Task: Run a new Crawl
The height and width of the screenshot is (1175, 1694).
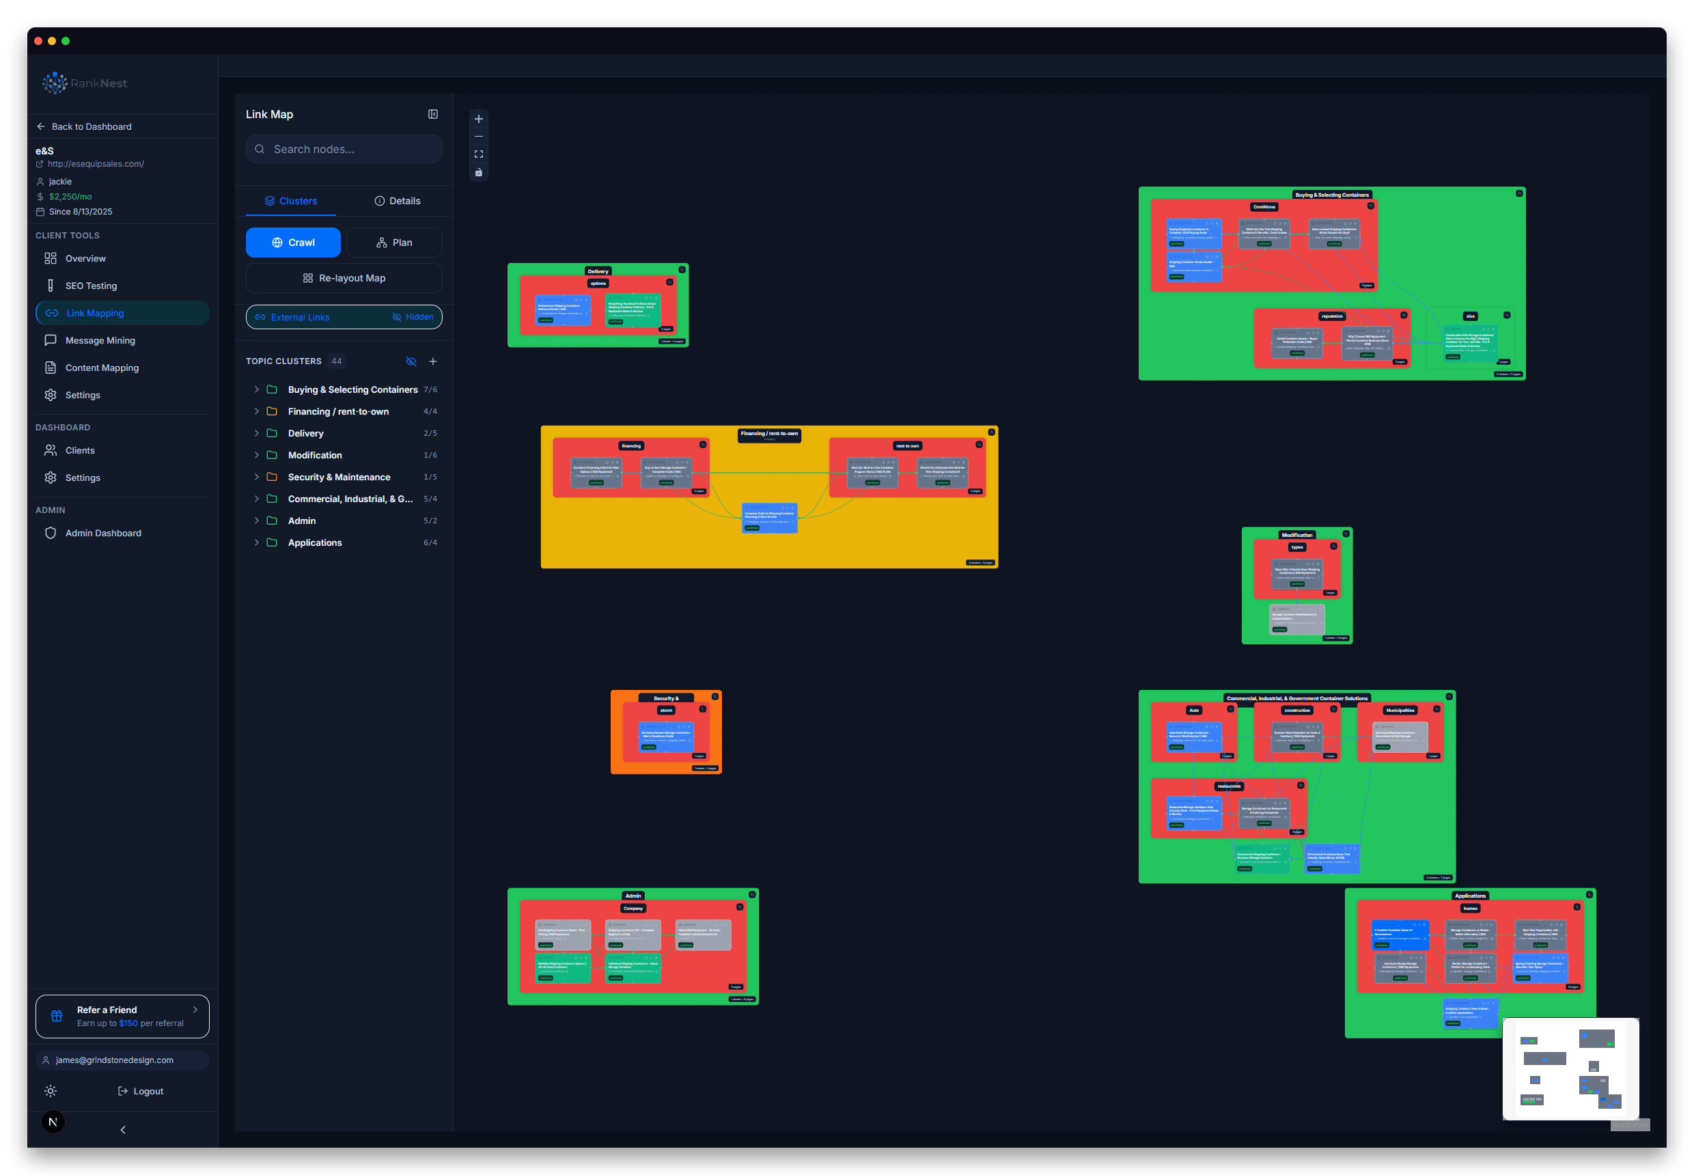Action: pos(293,243)
